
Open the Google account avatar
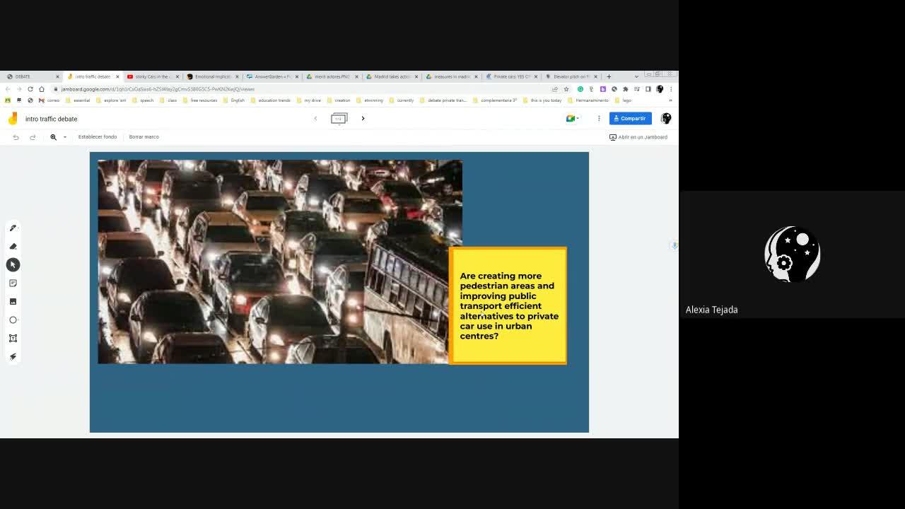[x=666, y=118]
